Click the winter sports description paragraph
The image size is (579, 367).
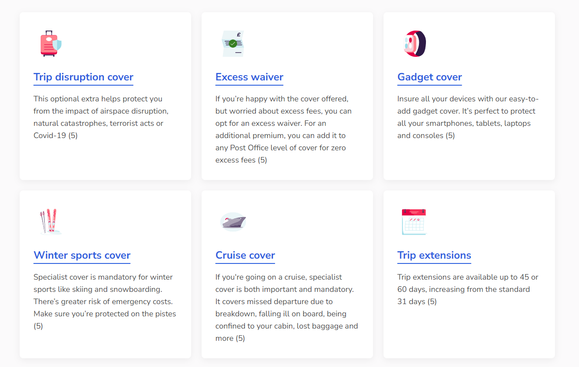coord(105,301)
